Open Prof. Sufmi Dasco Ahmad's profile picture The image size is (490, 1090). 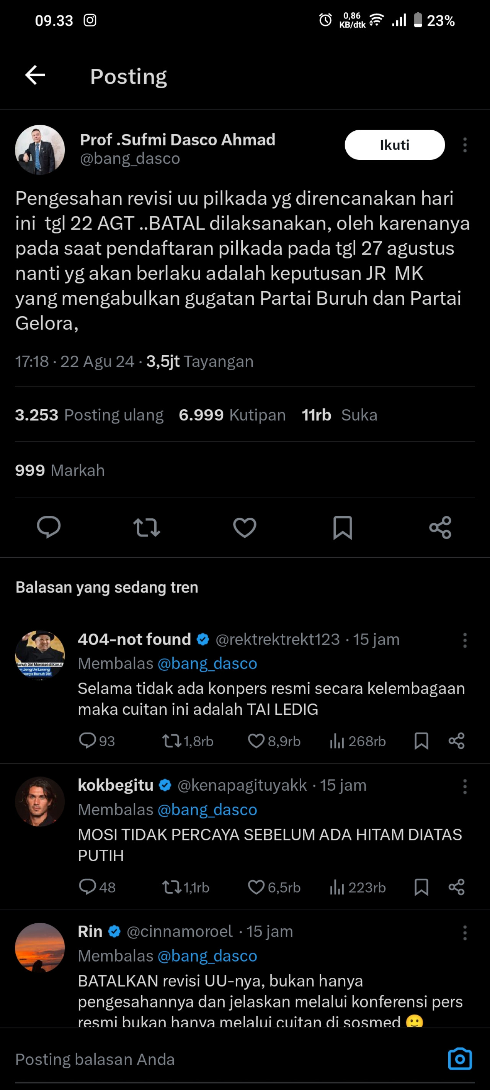(40, 149)
